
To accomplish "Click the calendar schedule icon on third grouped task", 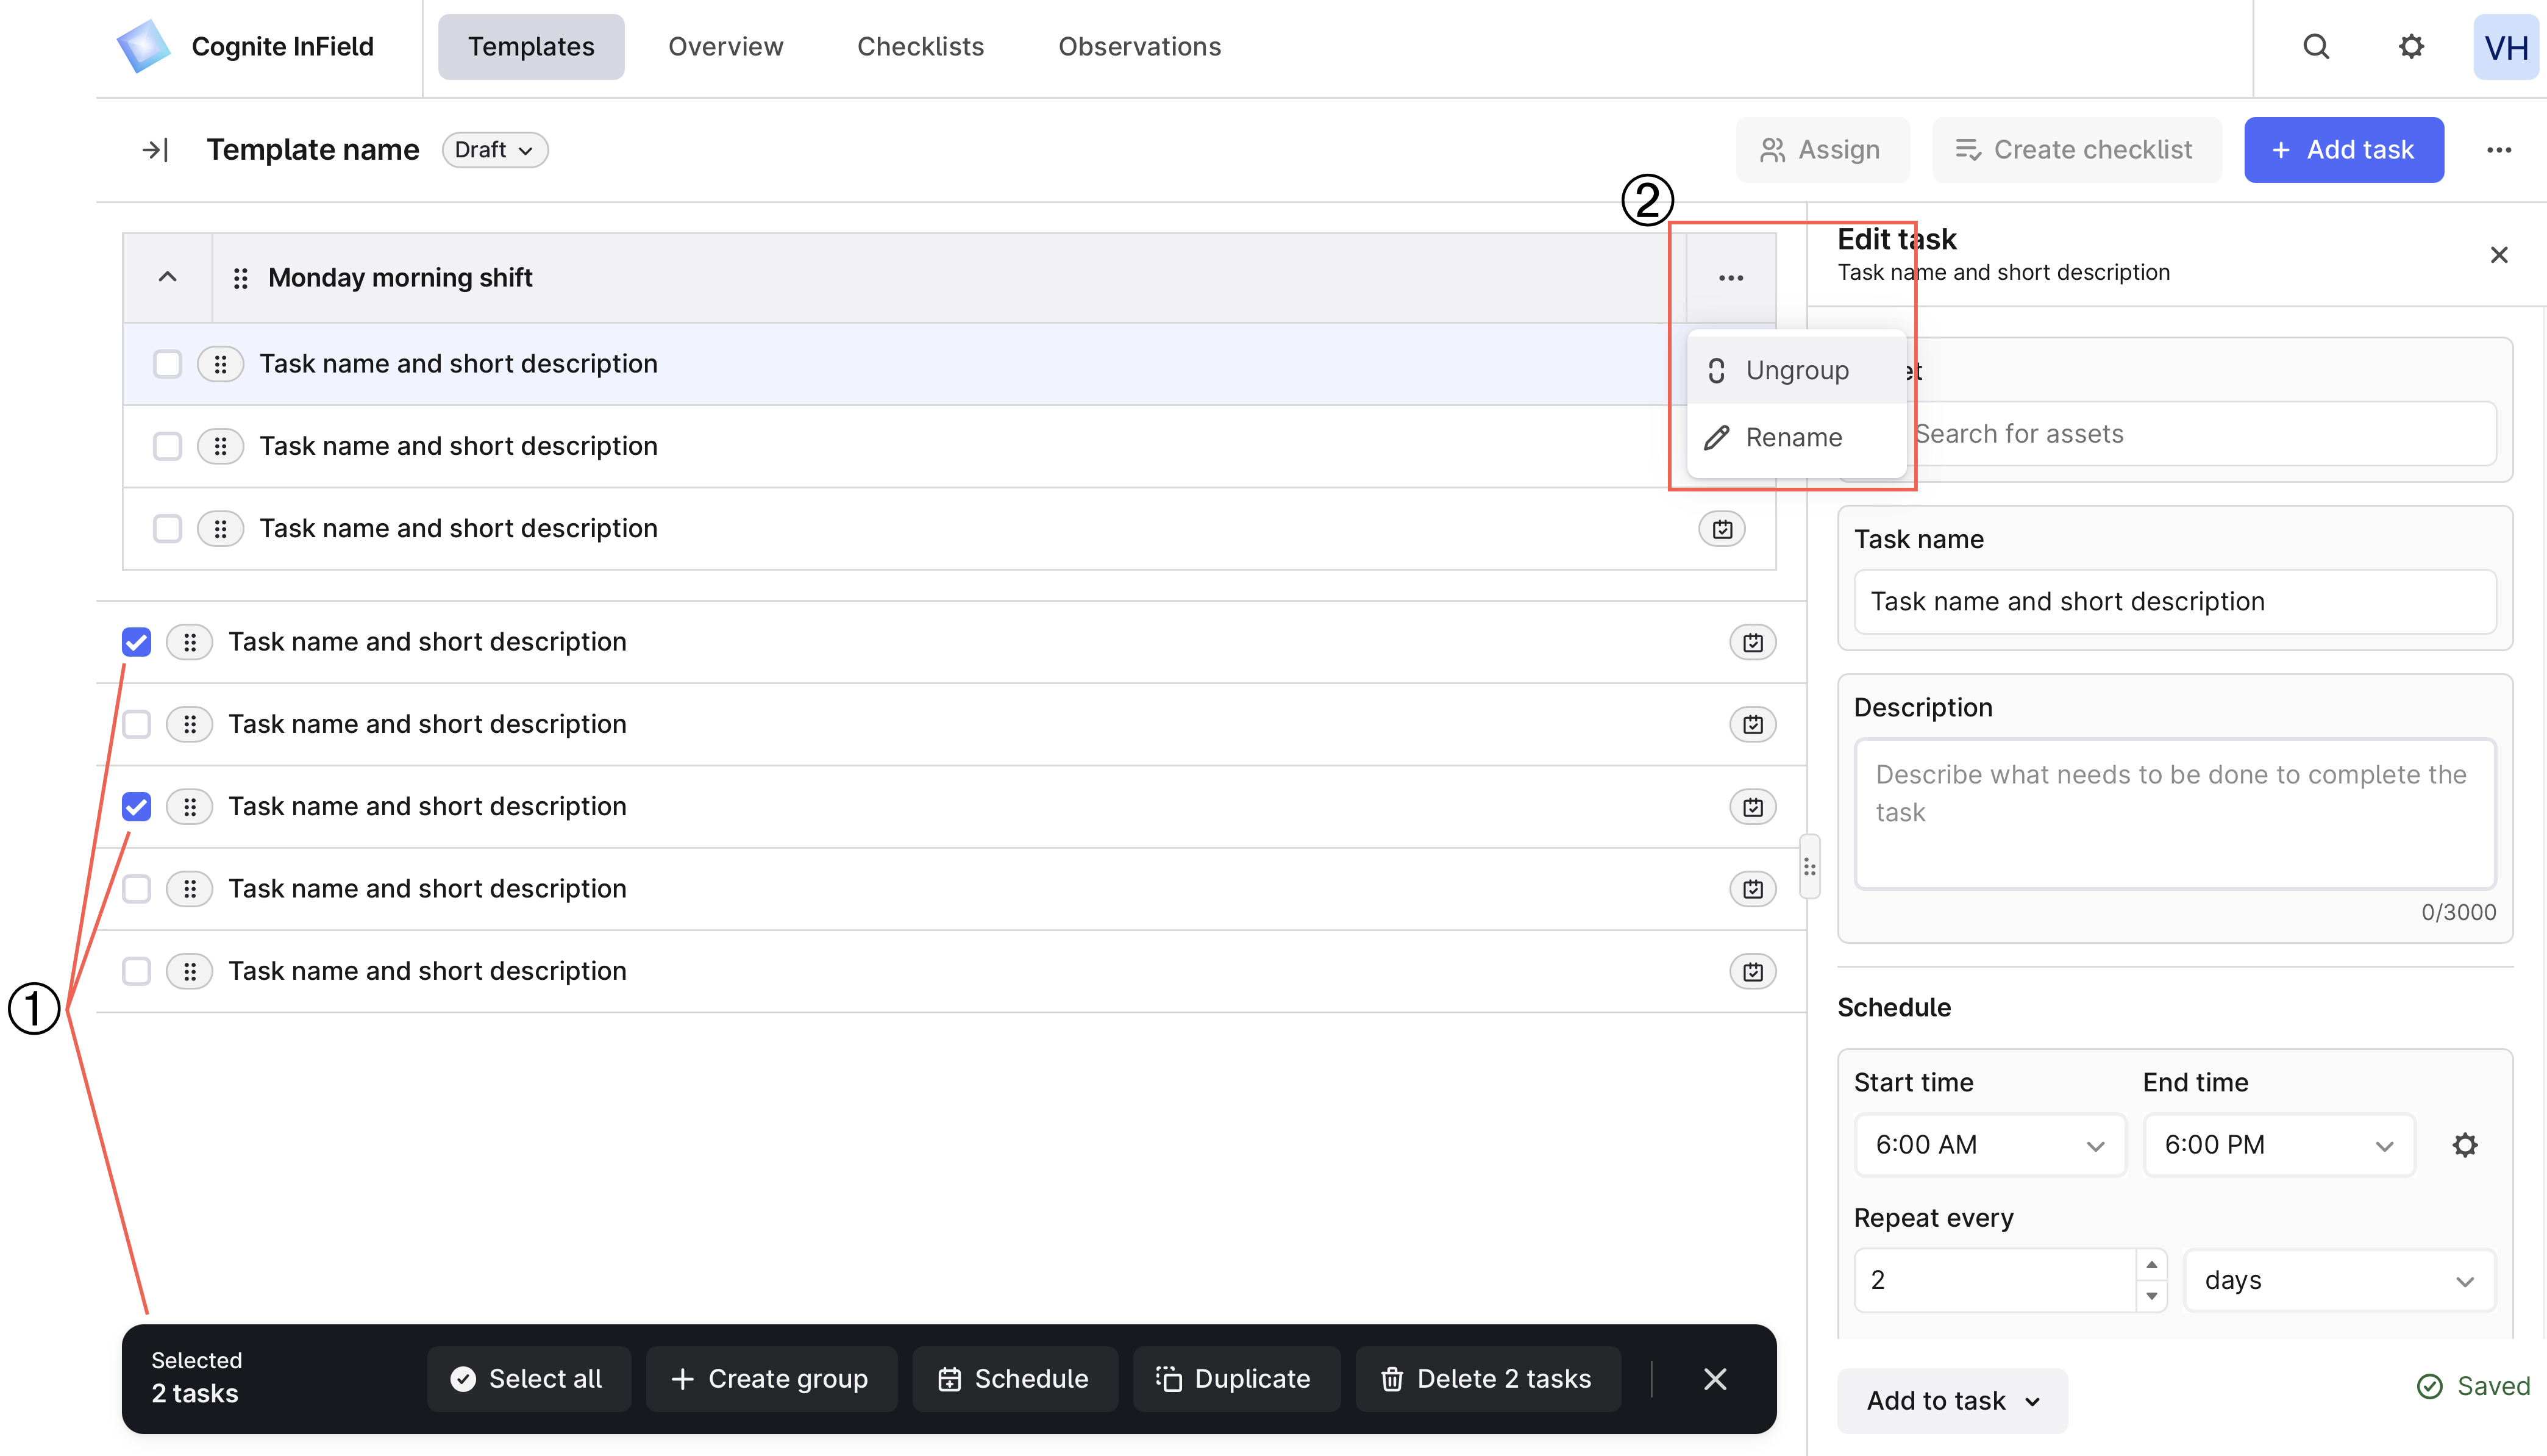I will pos(1722,528).
